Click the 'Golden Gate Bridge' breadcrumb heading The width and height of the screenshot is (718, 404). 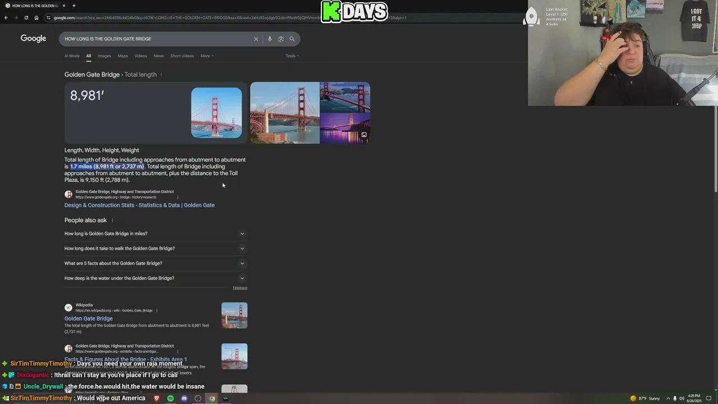click(x=92, y=75)
